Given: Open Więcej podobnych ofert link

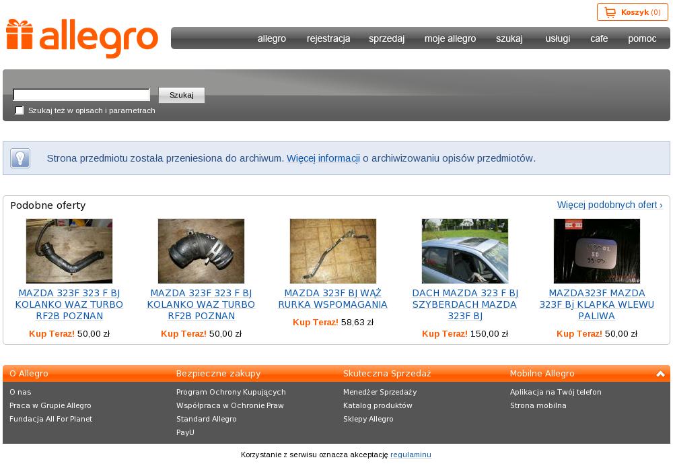Looking at the screenshot, I should pos(610,205).
